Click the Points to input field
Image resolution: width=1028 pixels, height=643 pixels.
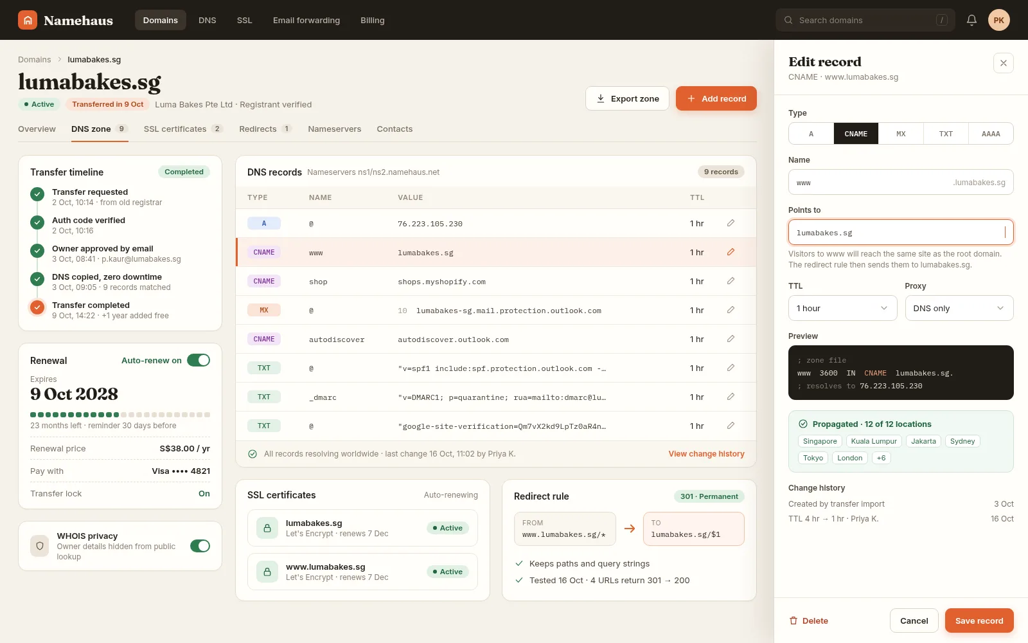(901, 232)
